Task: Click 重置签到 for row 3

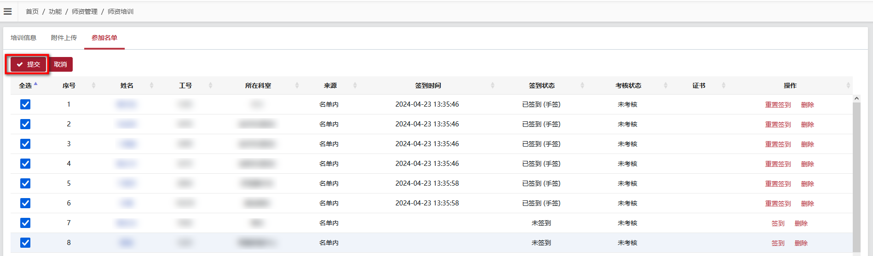Action: tap(778, 144)
